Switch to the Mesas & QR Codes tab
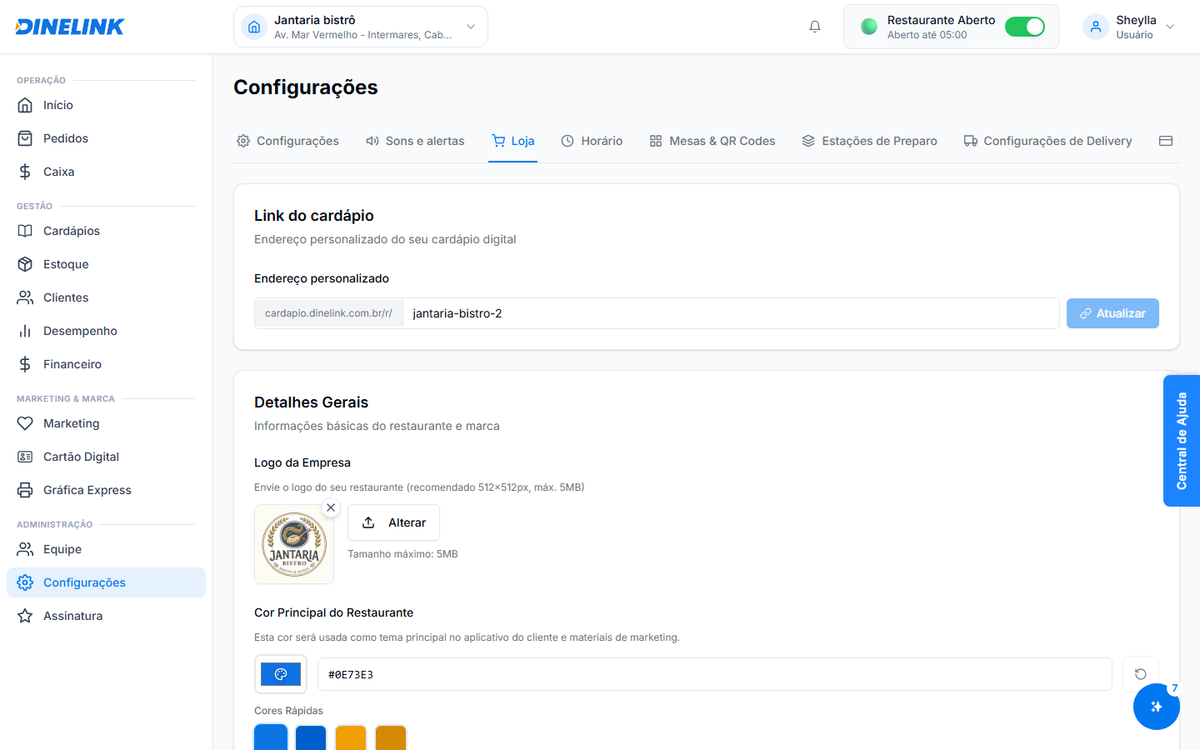 coord(712,141)
